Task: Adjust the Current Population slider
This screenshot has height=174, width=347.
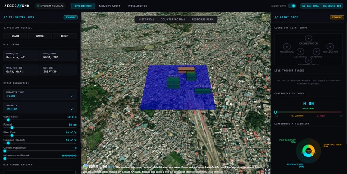Action: [x=40, y=151]
